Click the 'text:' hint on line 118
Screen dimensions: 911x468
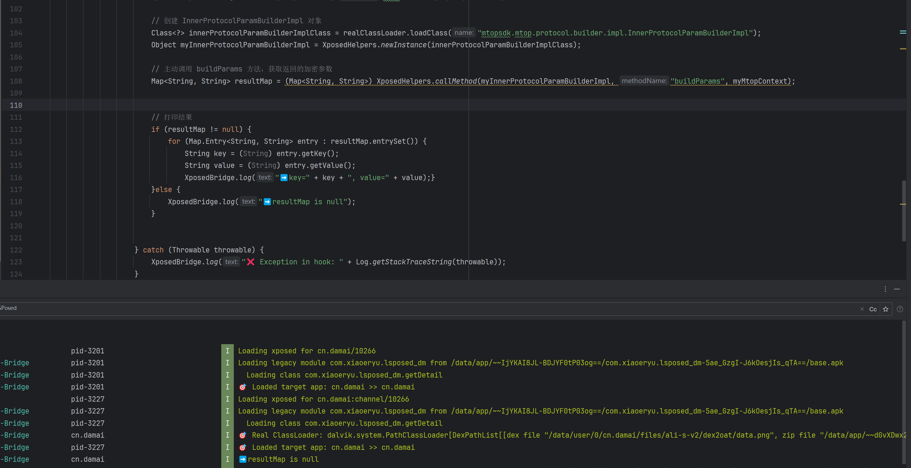[x=249, y=202]
